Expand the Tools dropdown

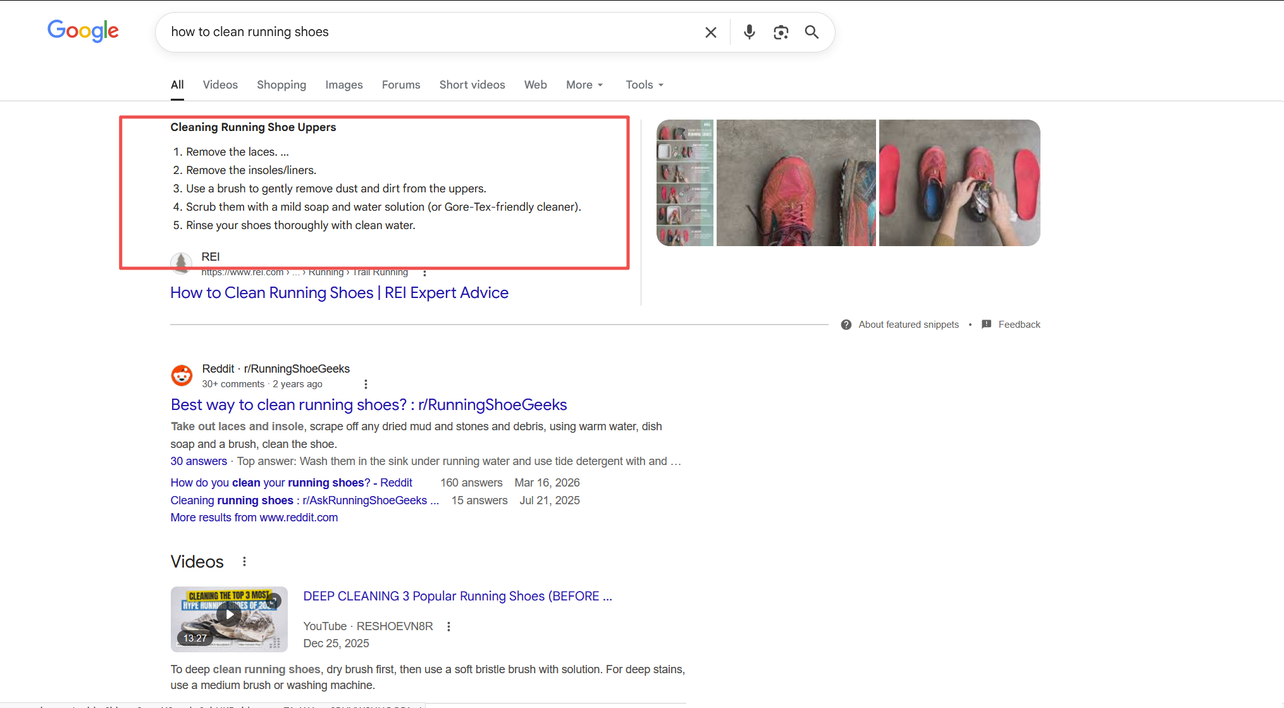[x=644, y=85]
